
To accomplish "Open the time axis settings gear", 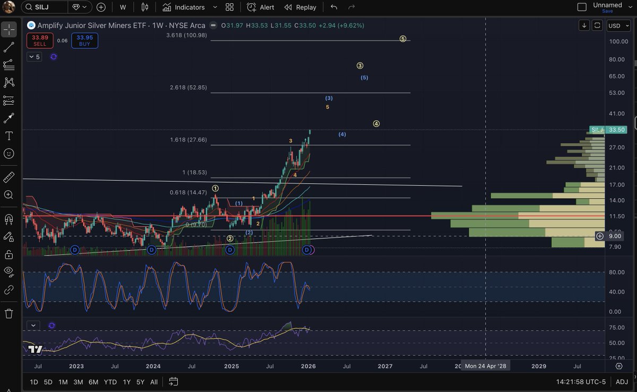I will coord(619,366).
